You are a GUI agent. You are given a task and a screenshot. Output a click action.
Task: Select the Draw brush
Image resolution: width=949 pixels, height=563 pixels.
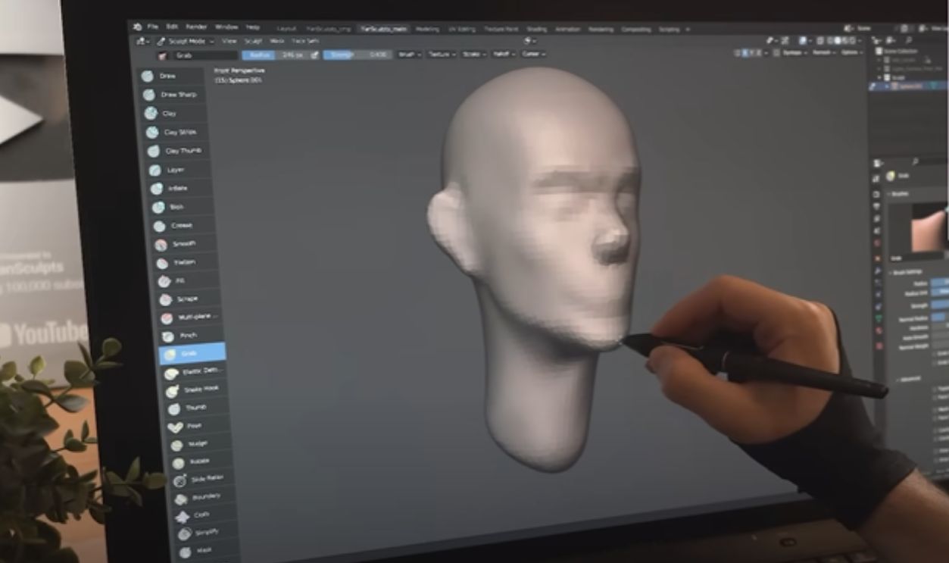[x=174, y=75]
